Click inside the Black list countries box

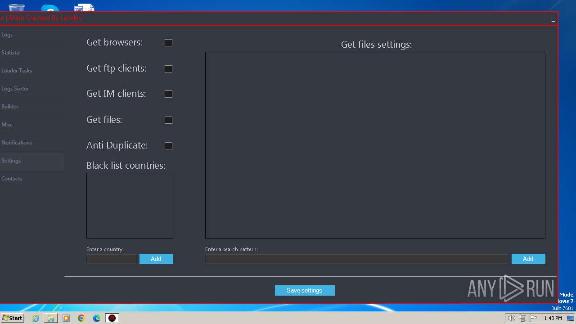[x=130, y=206]
